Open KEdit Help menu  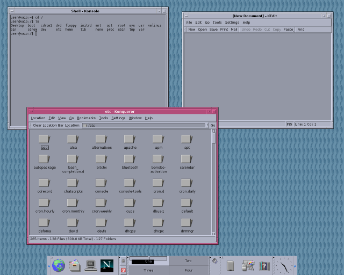click(246, 23)
